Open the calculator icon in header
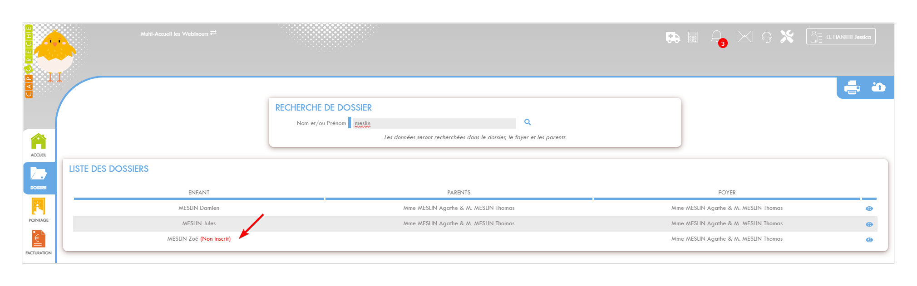 693,37
